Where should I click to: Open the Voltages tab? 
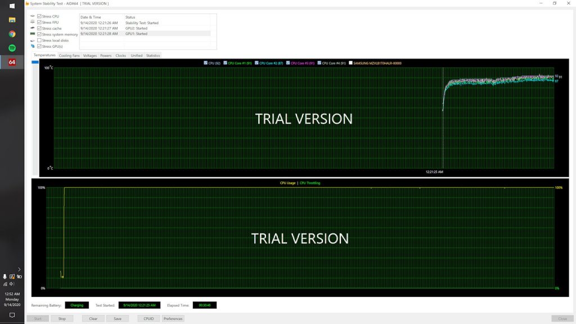click(90, 56)
